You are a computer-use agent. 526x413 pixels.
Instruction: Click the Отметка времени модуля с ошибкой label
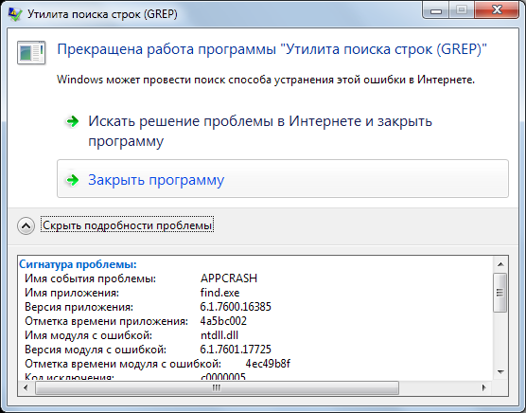123,364
